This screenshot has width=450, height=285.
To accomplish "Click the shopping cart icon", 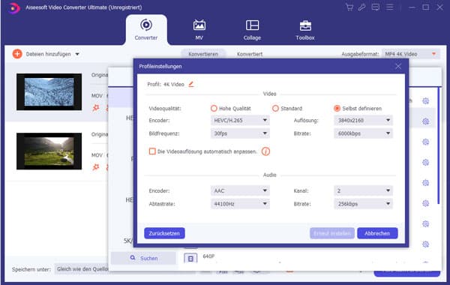I will 349,7.
